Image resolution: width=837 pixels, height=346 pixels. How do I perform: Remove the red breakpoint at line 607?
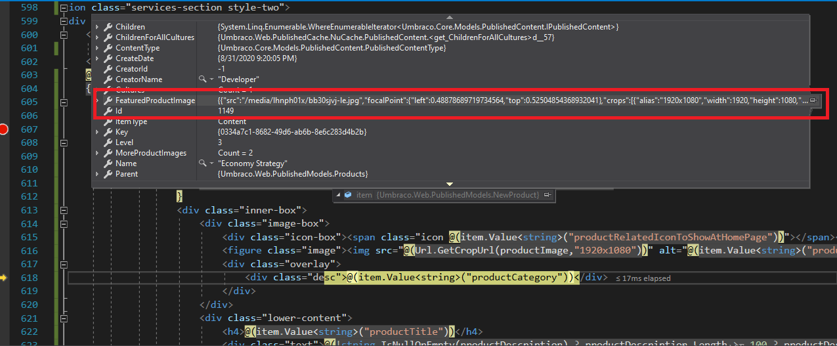coord(3,129)
